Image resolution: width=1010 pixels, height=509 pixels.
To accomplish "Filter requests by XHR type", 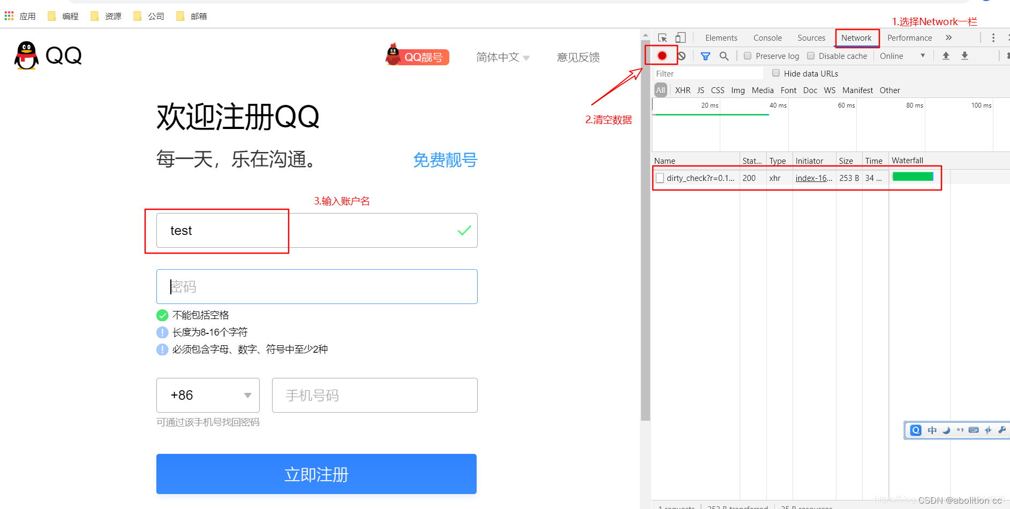I will click(683, 90).
